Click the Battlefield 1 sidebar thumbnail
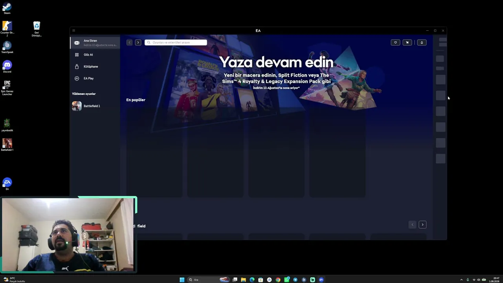Image resolution: width=503 pixels, height=283 pixels. [x=77, y=106]
